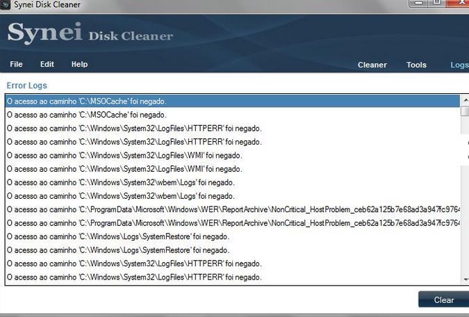Select the highlighted first MSOCache error entry
Image resolution: width=469 pixels, height=317 pixels.
click(233, 101)
